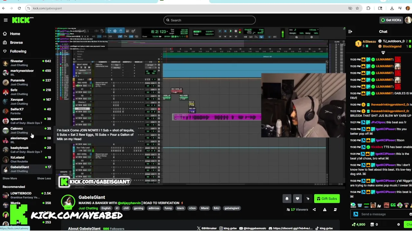Open browser extensions puzzle icon

pos(368,8)
